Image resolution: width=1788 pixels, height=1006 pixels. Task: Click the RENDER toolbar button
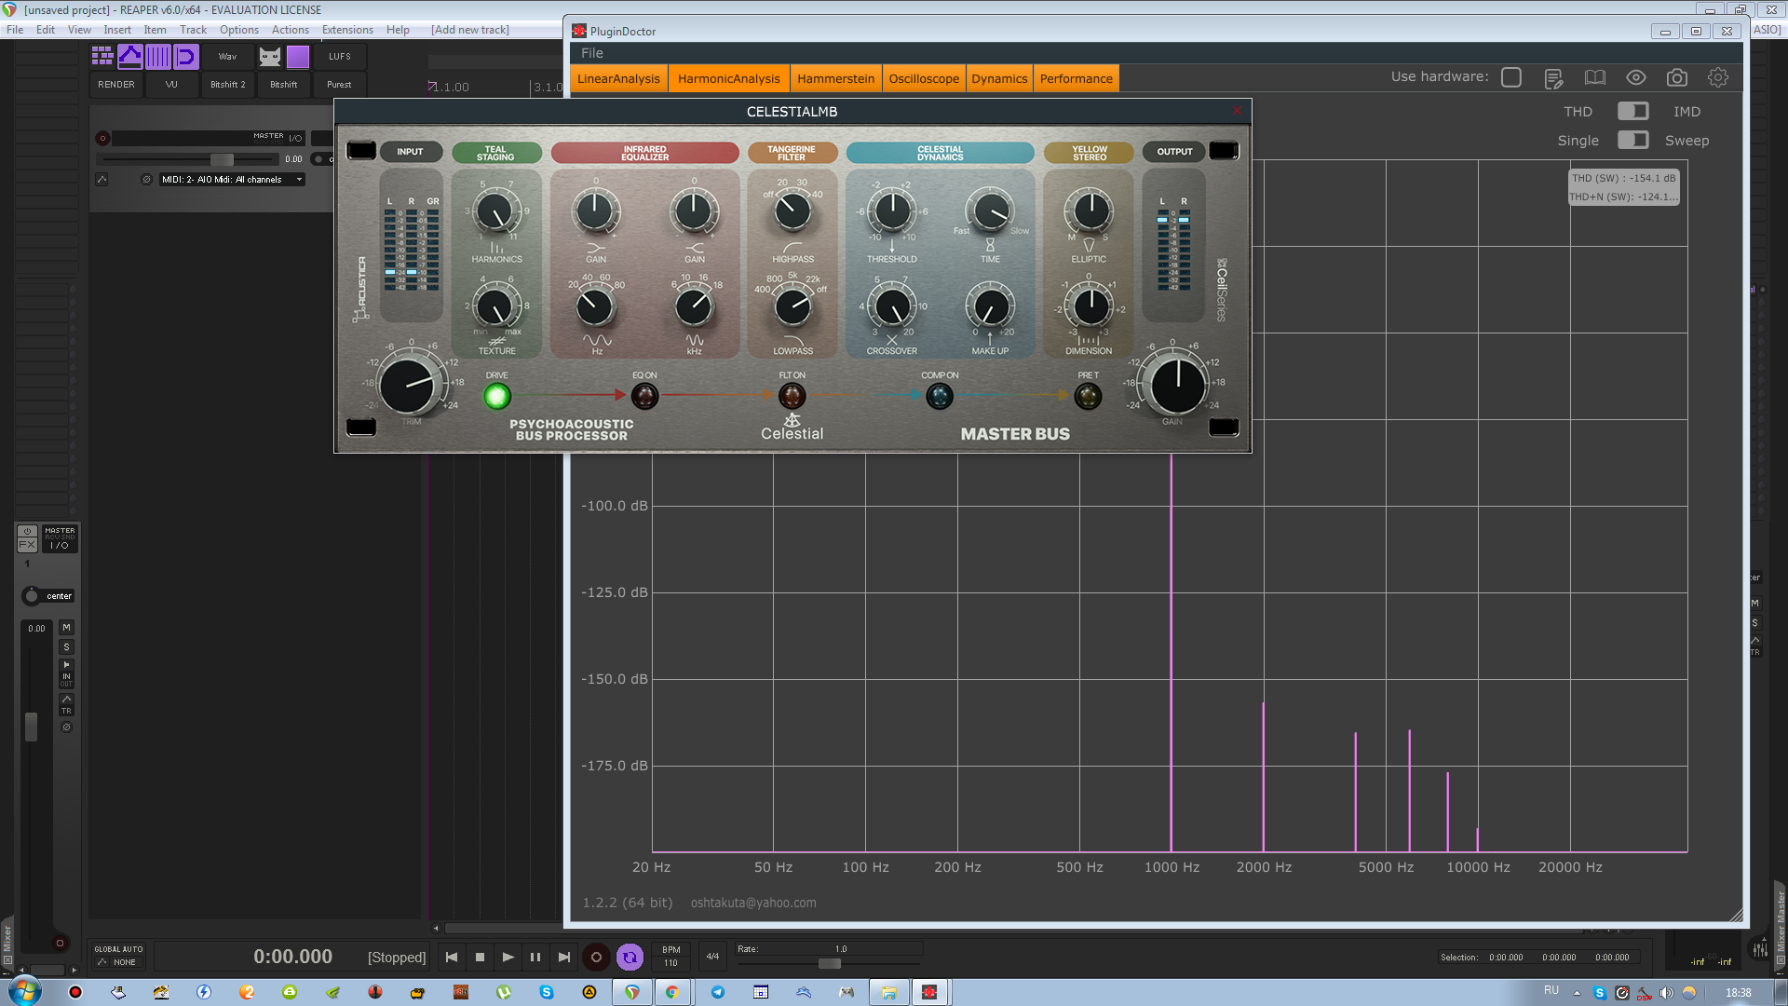click(116, 85)
